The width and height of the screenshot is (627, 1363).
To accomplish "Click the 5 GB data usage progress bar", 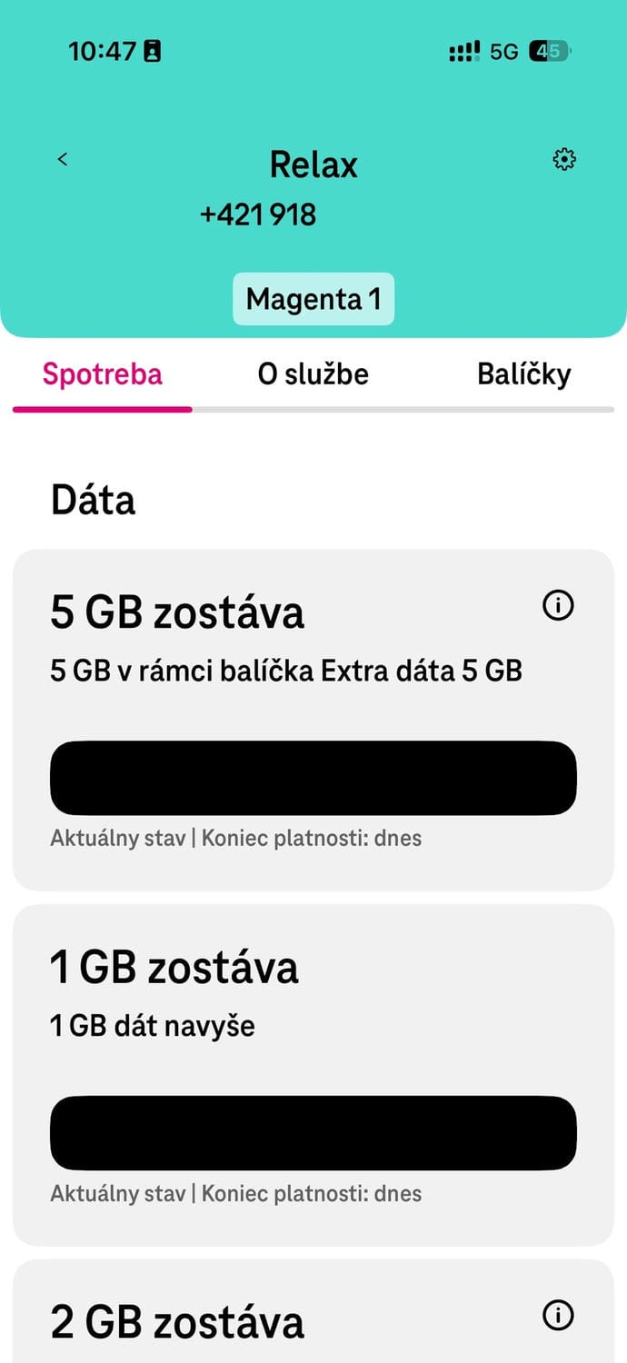I will tap(313, 778).
